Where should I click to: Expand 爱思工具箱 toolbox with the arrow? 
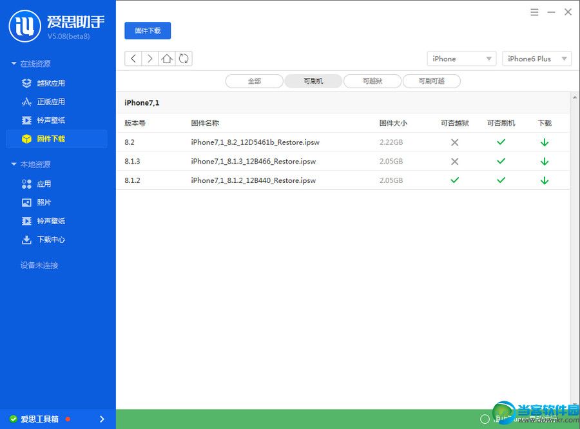102,419
